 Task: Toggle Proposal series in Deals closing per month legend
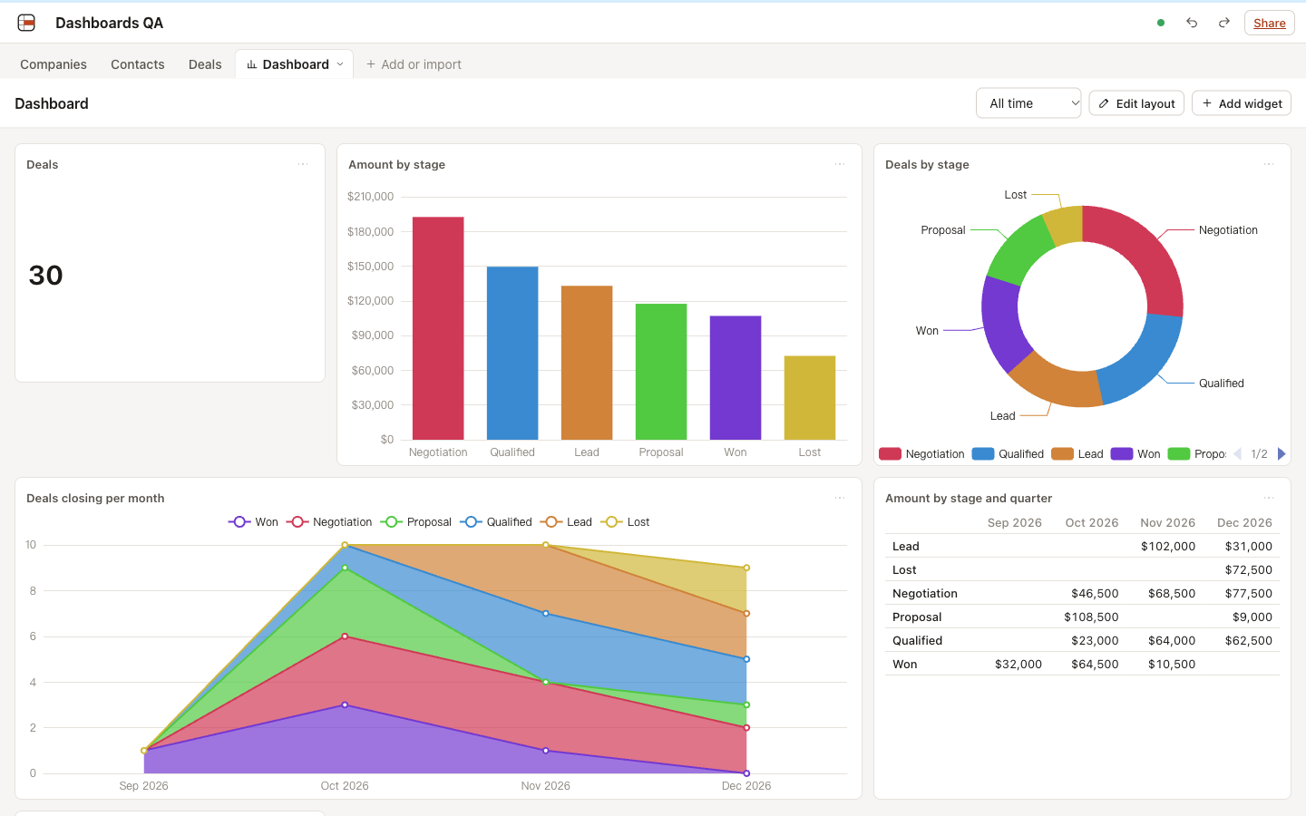point(416,522)
